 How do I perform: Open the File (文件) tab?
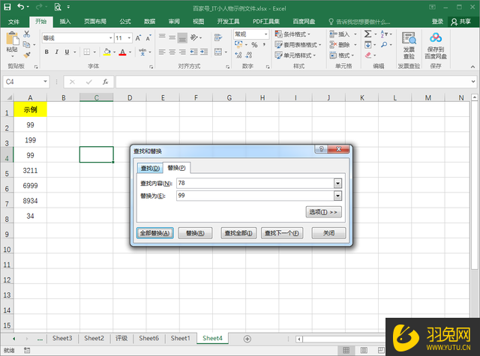(13, 22)
